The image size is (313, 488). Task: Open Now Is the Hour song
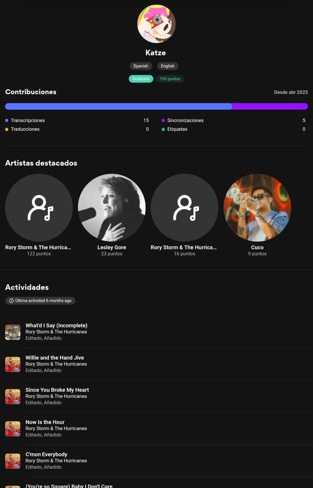coord(45,422)
